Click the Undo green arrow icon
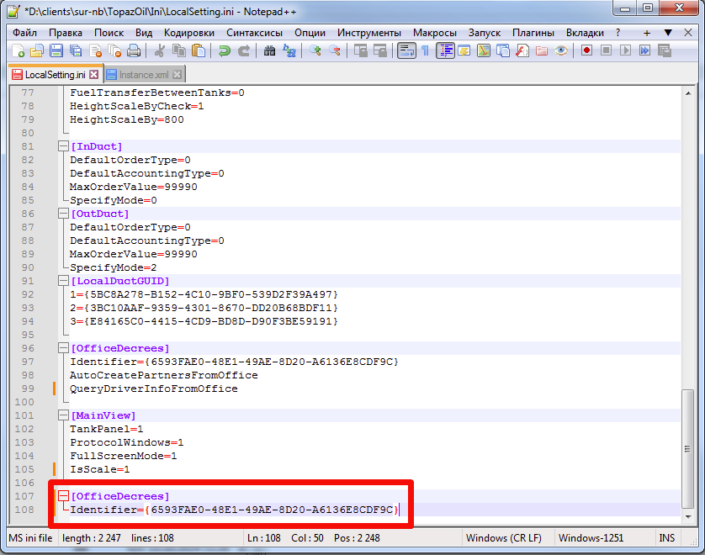Image resolution: width=705 pixels, height=555 pixels. point(224,50)
